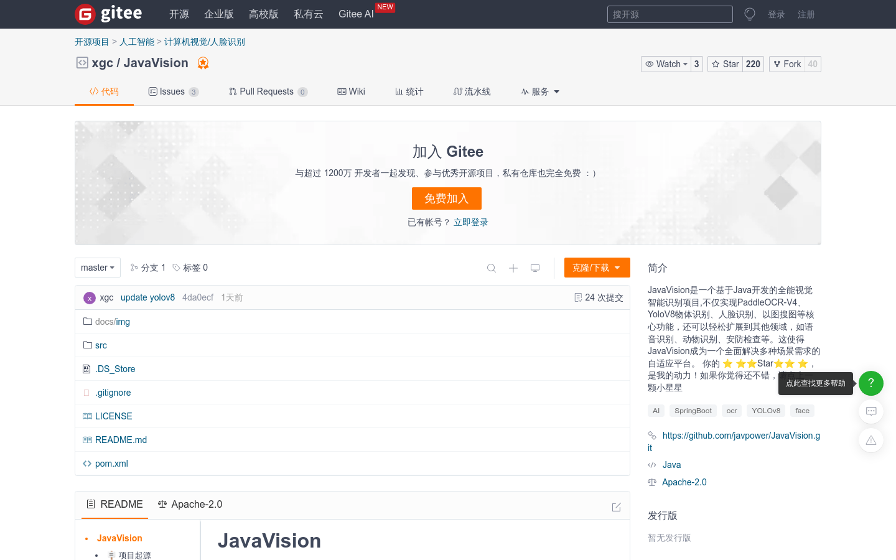This screenshot has height=560, width=896.
Task: Open the feedback chat bubble icon
Action: pos(871,411)
